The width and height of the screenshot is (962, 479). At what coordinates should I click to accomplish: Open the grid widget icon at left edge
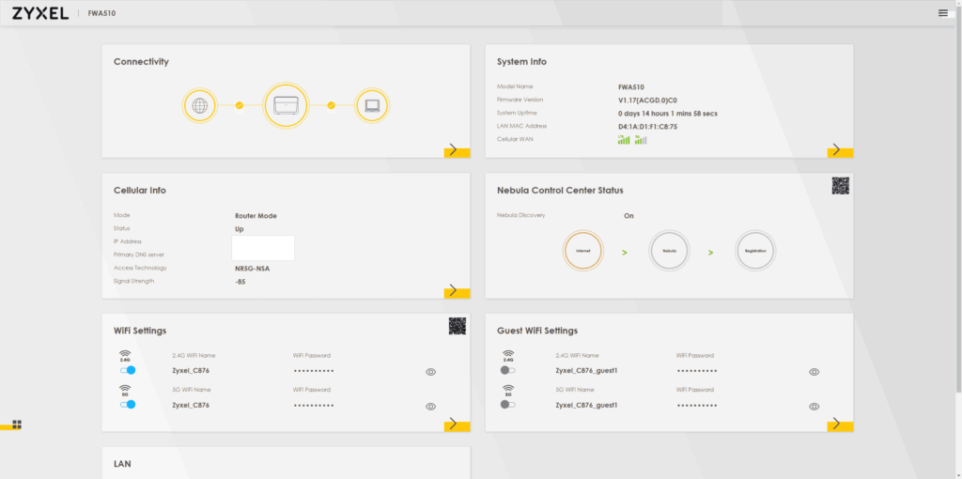point(16,425)
